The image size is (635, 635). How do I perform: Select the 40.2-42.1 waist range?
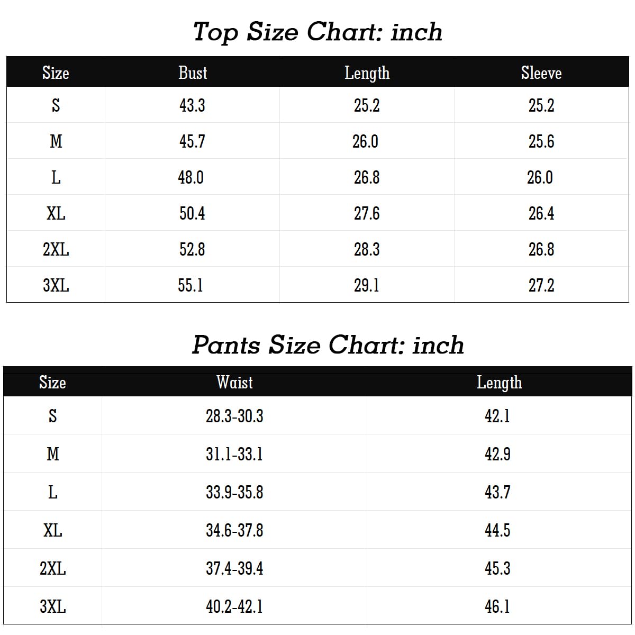tap(234, 606)
